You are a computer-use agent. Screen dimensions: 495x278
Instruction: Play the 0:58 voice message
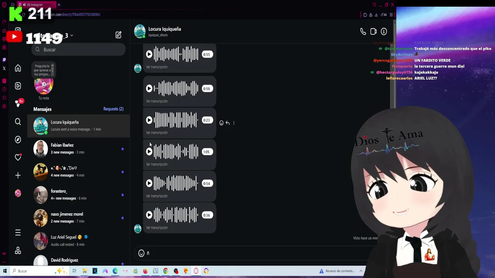pos(149,88)
